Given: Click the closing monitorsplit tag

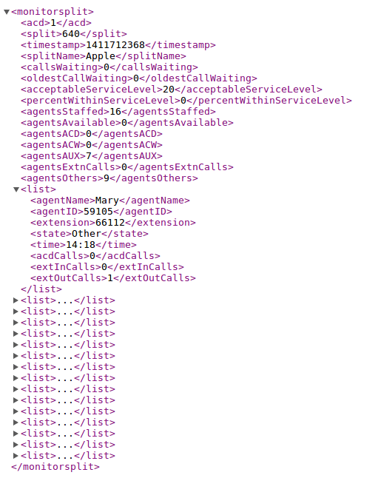Looking at the screenshot, I should [55, 467].
